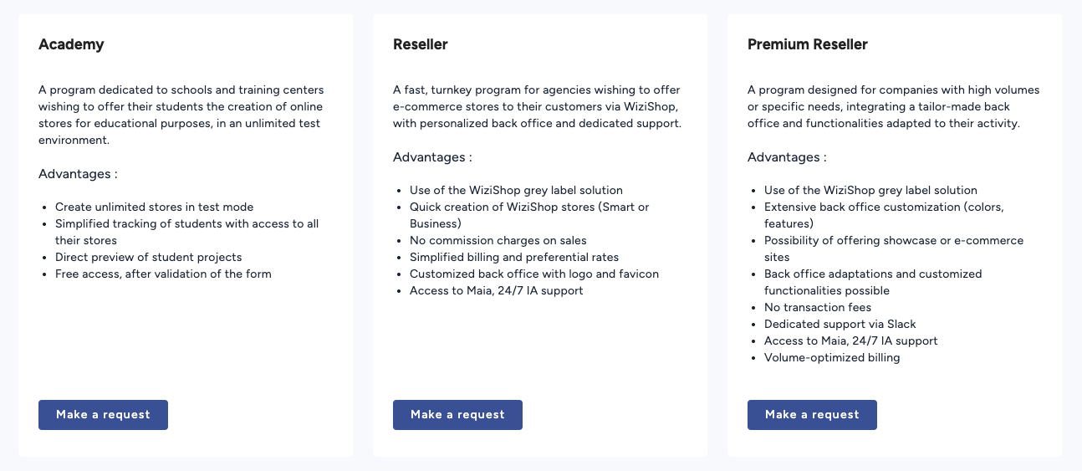Click "Simplified billing and preferential rates" item
Viewport: 1082px width, 471px height.
513,257
